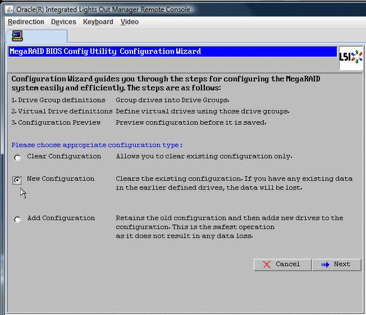Click 'Clears the existing configuration' description line

click(234, 179)
